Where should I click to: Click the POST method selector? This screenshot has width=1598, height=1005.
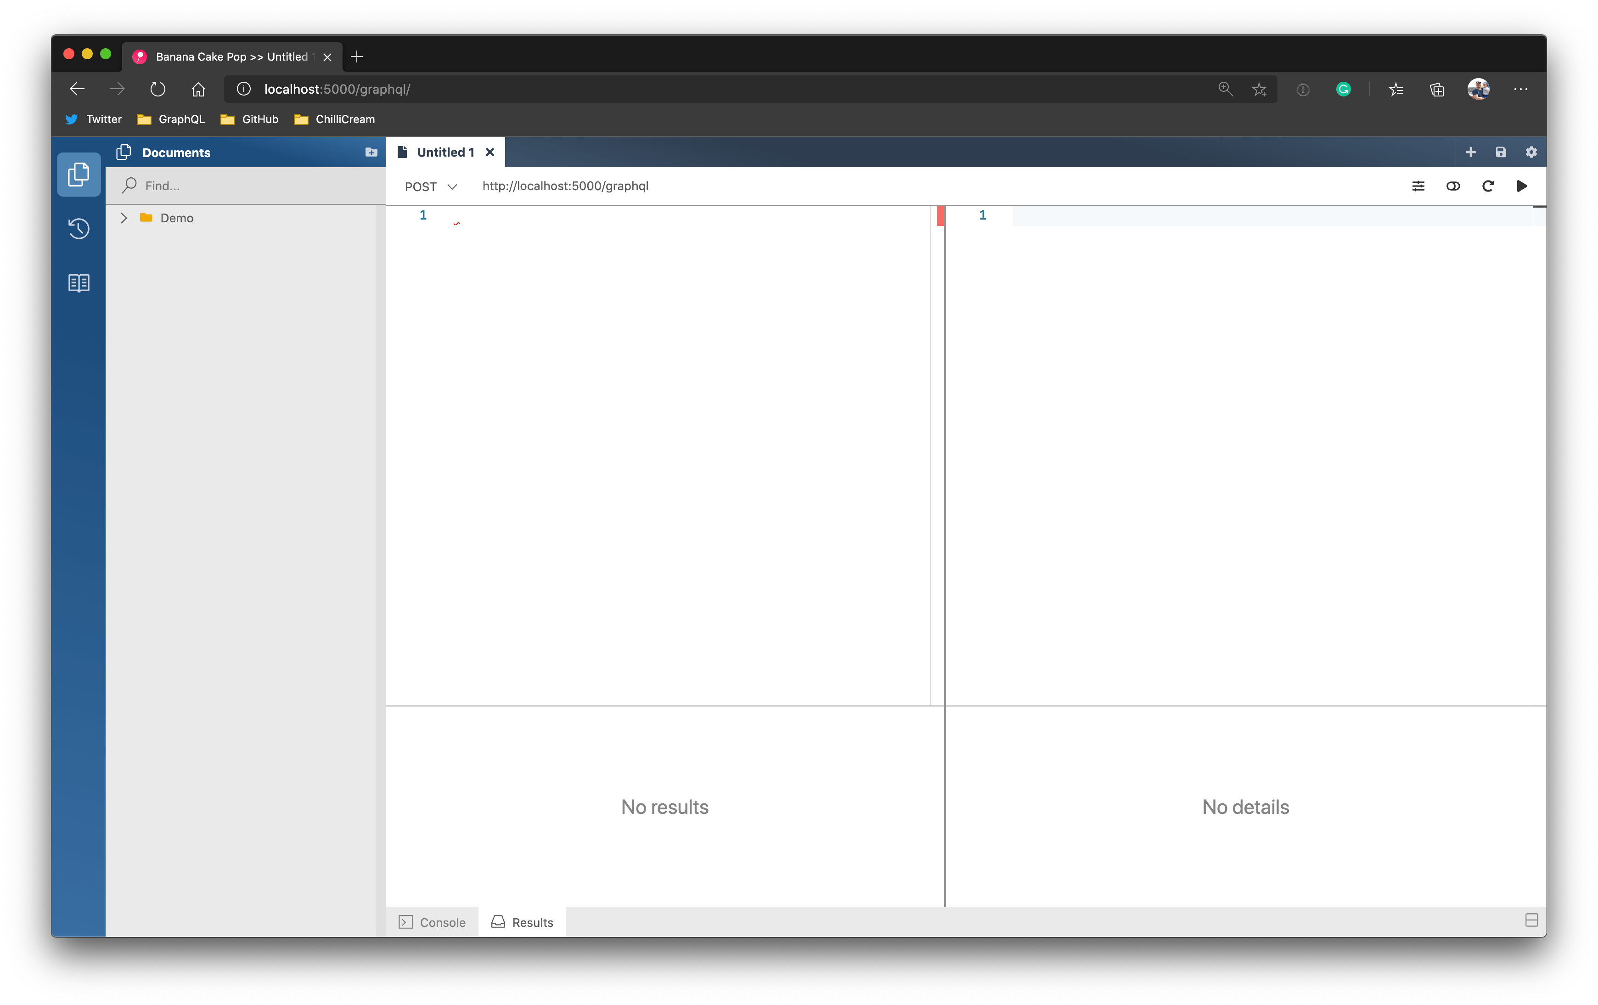pos(429,185)
